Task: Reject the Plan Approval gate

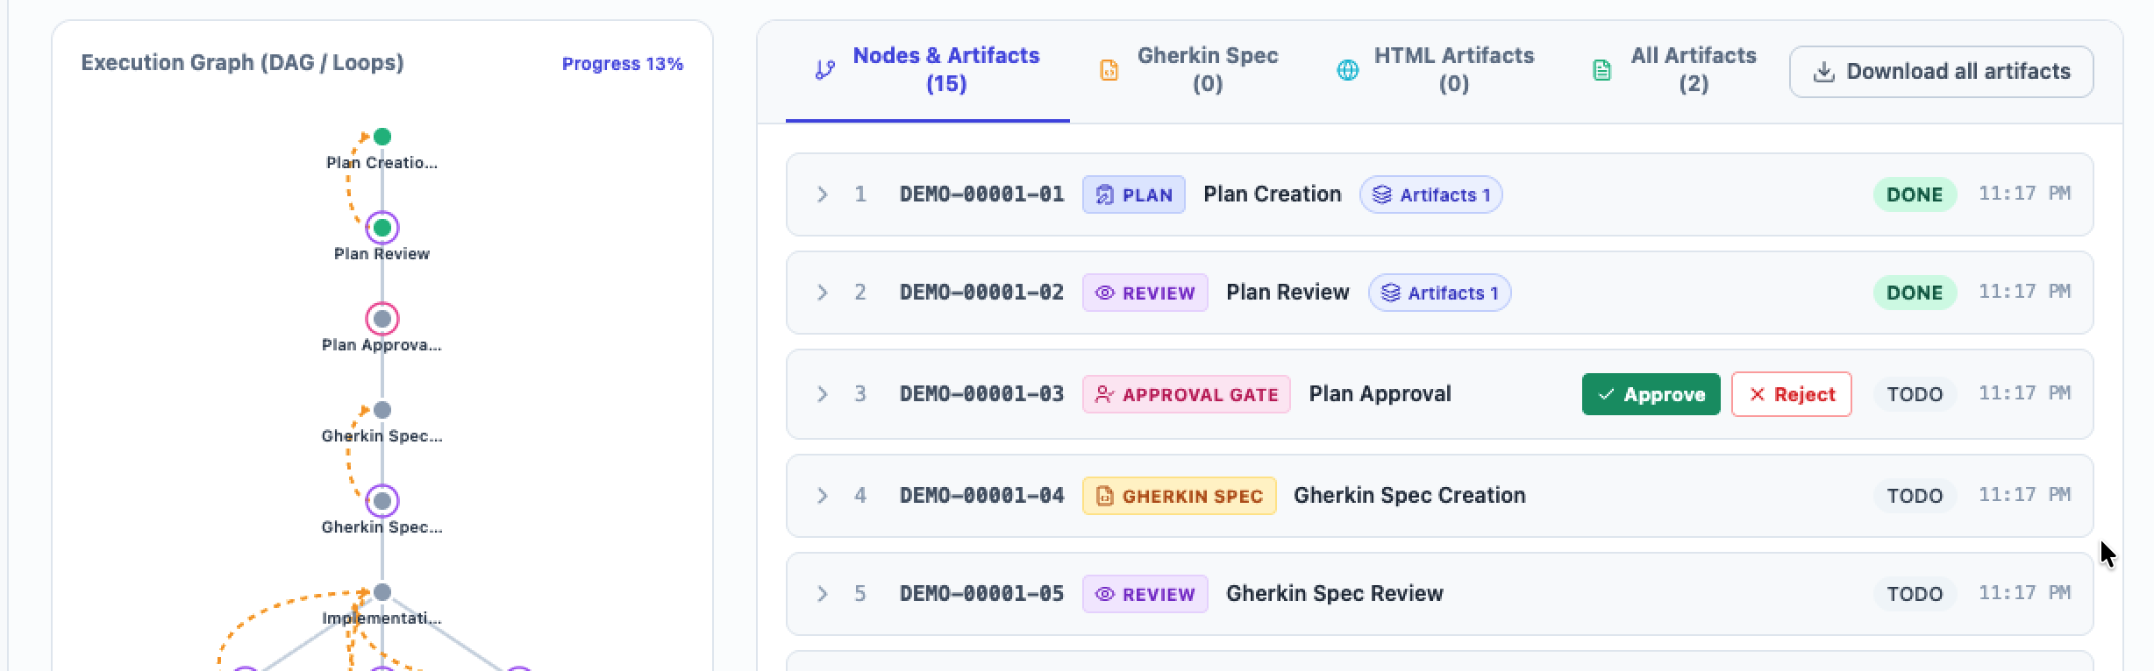Action: coord(1791,394)
